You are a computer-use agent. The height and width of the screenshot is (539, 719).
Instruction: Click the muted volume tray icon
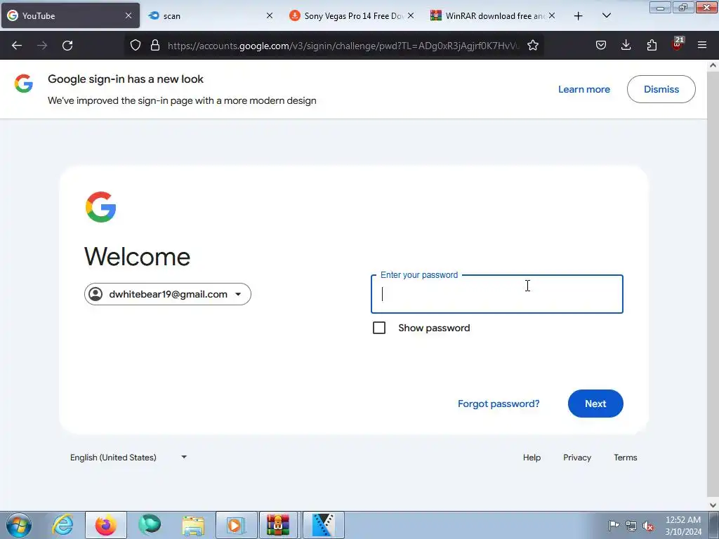648,526
